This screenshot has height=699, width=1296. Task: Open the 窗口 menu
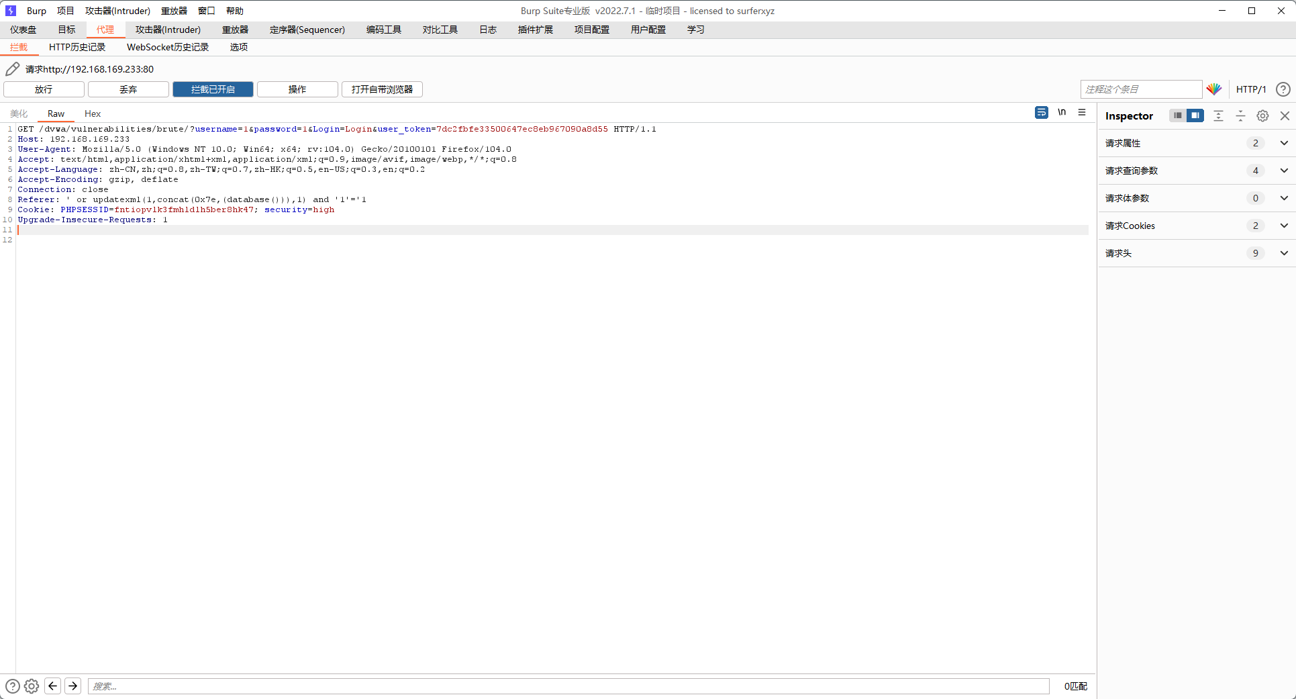207,11
